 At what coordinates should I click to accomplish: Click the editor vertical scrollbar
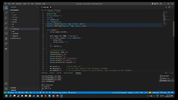coord(174,29)
